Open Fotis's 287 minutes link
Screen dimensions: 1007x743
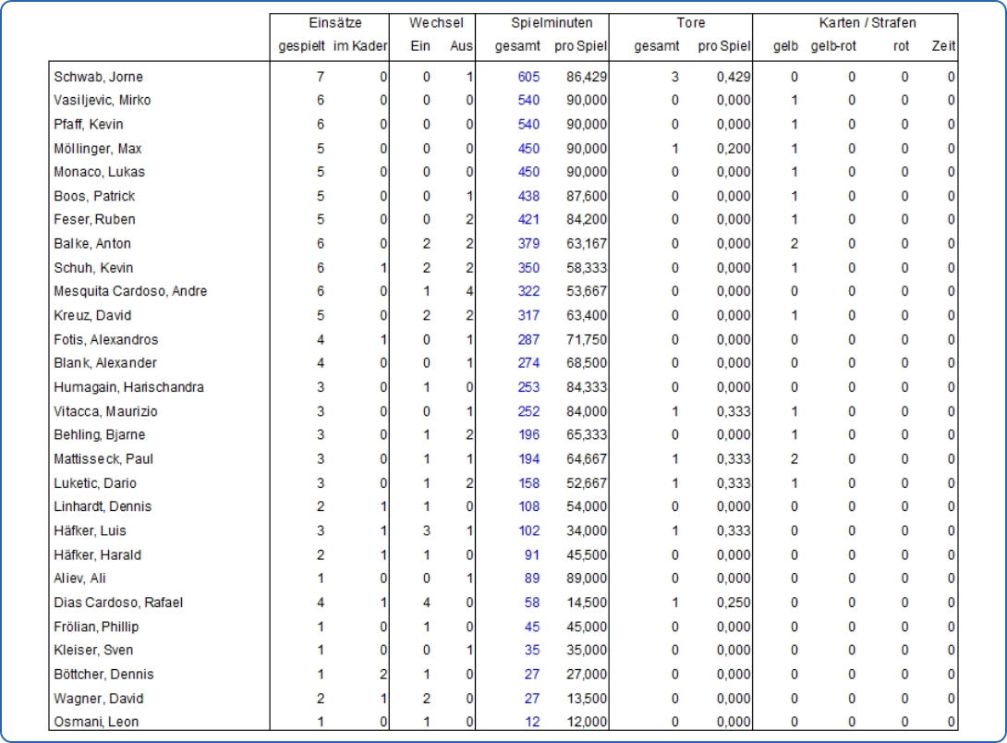[x=529, y=339]
